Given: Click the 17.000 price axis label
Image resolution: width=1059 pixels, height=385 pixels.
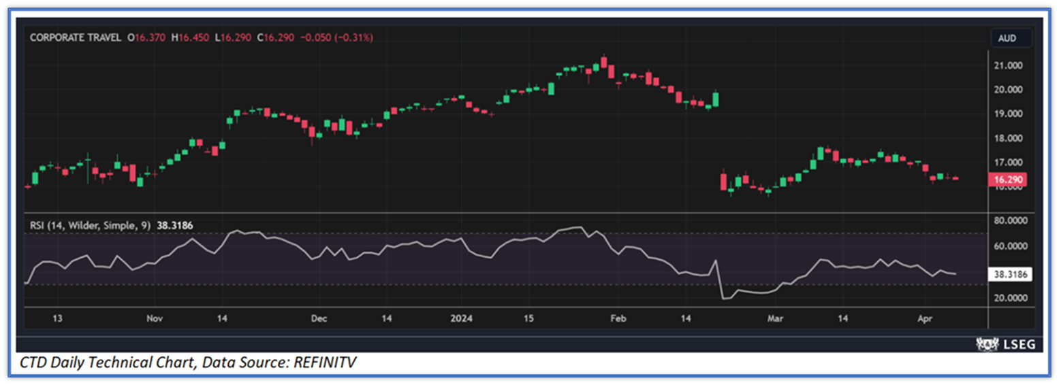Looking at the screenshot, I should [1009, 163].
